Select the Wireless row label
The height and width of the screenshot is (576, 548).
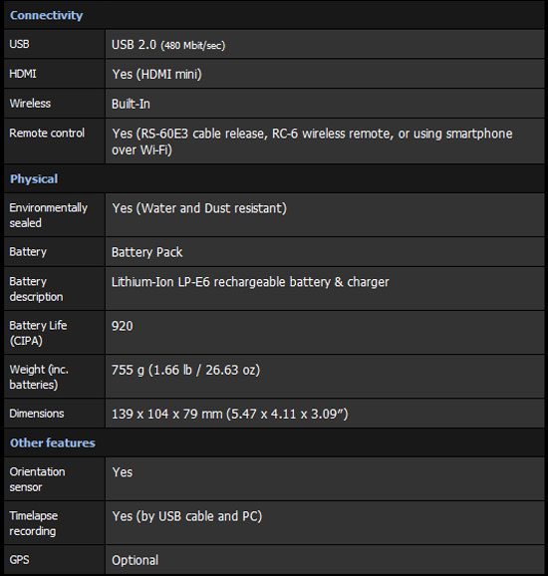tap(30, 104)
